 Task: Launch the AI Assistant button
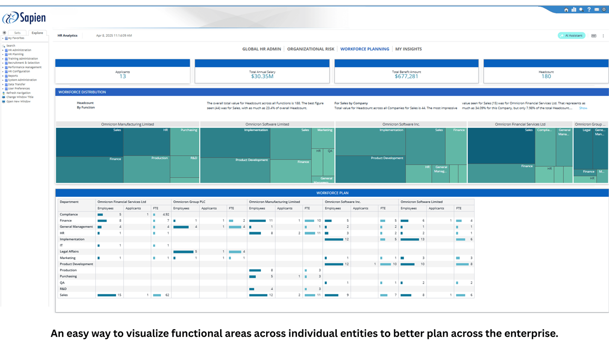[x=572, y=36]
